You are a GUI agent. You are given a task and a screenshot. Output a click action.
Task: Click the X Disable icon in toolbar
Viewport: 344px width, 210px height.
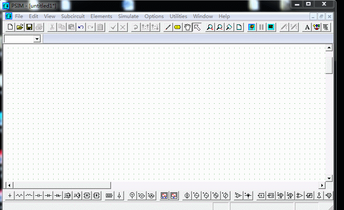pyautogui.click(x=123, y=27)
